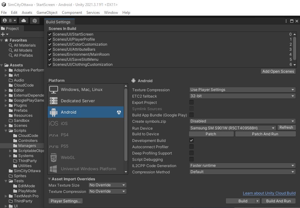The height and width of the screenshot is (208, 300).
Task: Click Patch And Run button
Action: pos(265,134)
